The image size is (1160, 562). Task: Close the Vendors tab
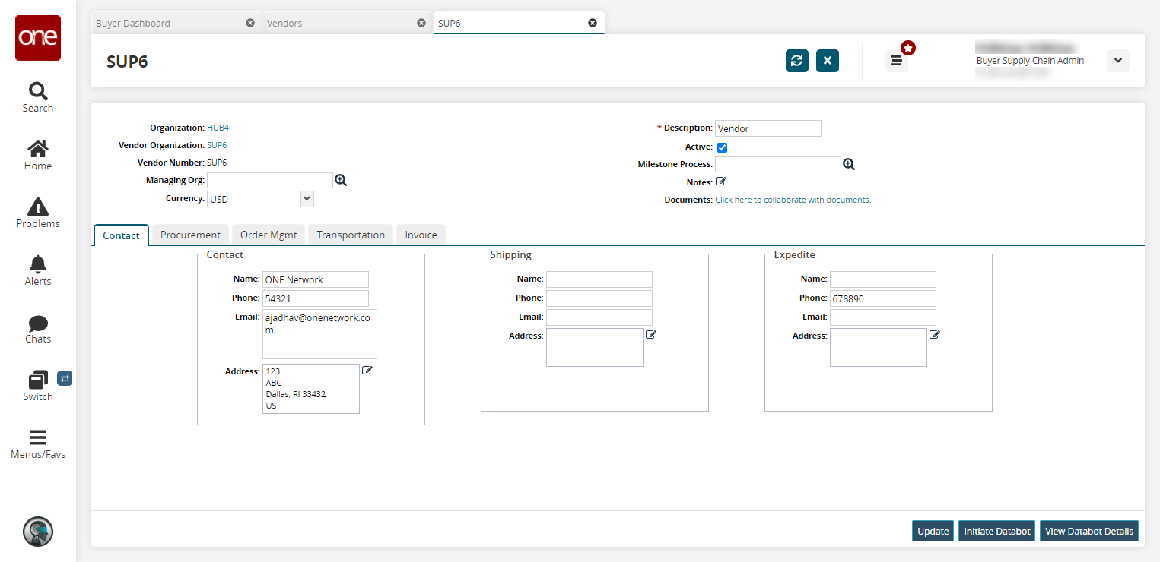coord(421,23)
